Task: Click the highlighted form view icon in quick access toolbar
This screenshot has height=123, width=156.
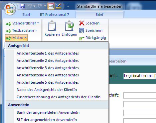Action: point(51,6)
